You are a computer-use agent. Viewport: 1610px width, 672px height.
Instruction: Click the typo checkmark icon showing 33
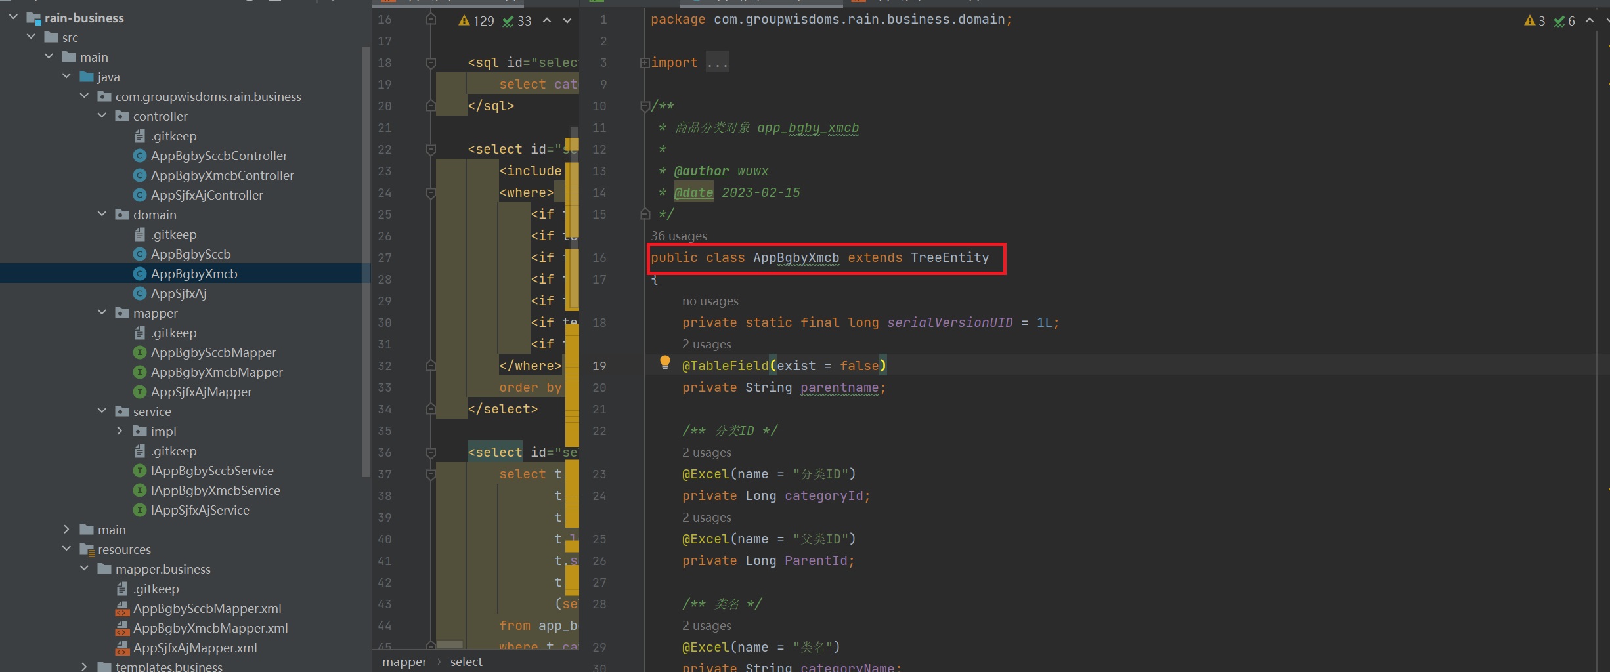pos(508,21)
